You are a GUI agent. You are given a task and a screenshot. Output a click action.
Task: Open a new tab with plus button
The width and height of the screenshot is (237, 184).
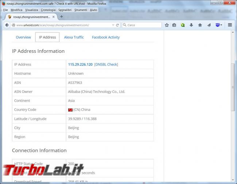click(62, 17)
